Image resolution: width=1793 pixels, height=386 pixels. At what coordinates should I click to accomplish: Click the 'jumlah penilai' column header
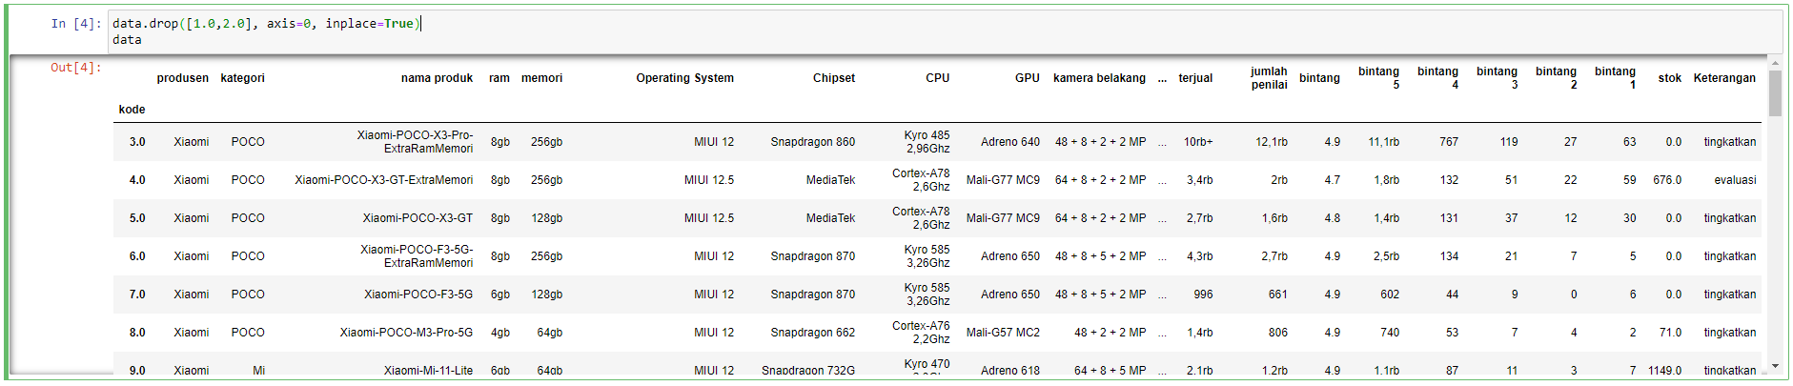coord(1269,78)
